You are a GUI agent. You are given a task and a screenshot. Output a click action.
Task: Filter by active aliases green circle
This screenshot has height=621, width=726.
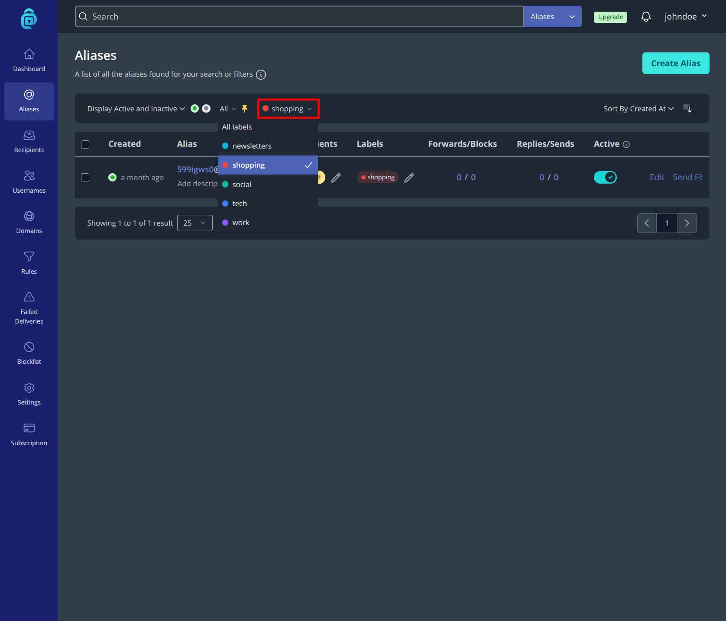[195, 108]
